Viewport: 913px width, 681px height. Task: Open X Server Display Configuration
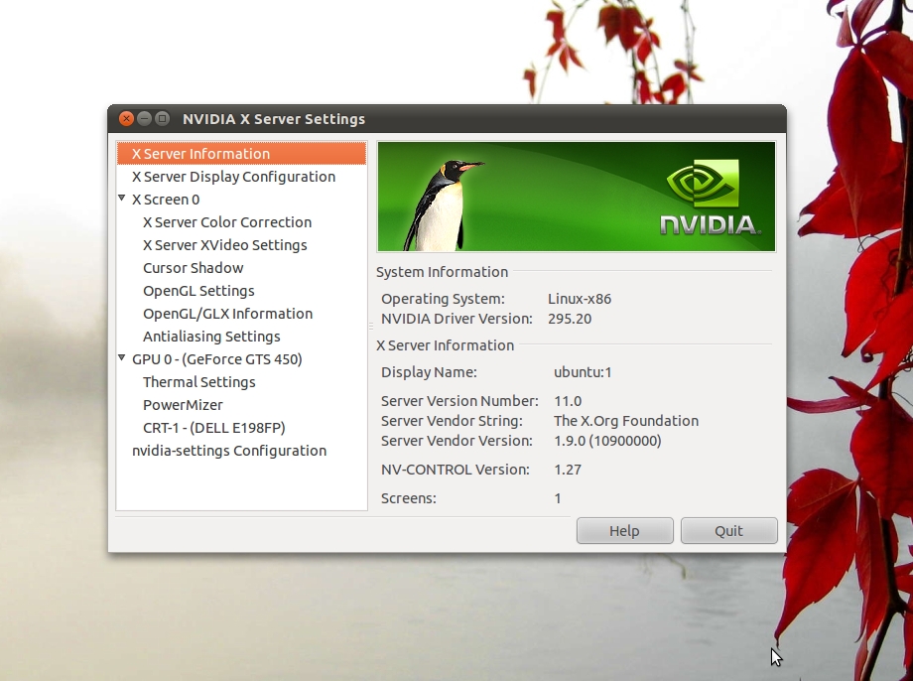pyautogui.click(x=233, y=176)
